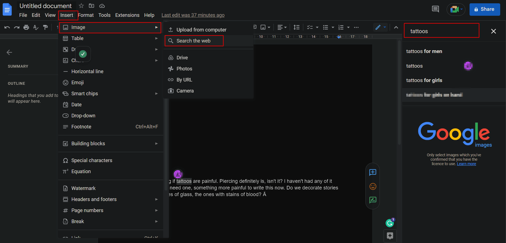Viewport: 506px width, 243px height.
Task: Hide the menus with the up chevron
Action: tap(396, 27)
